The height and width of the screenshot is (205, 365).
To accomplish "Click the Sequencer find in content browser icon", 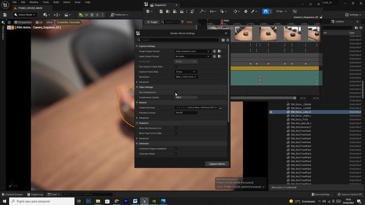I will (168, 11).
